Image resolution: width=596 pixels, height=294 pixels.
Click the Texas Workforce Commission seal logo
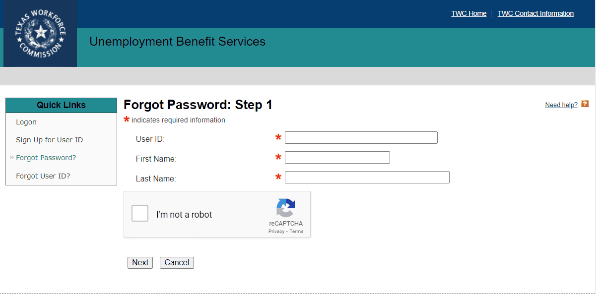[40, 33]
